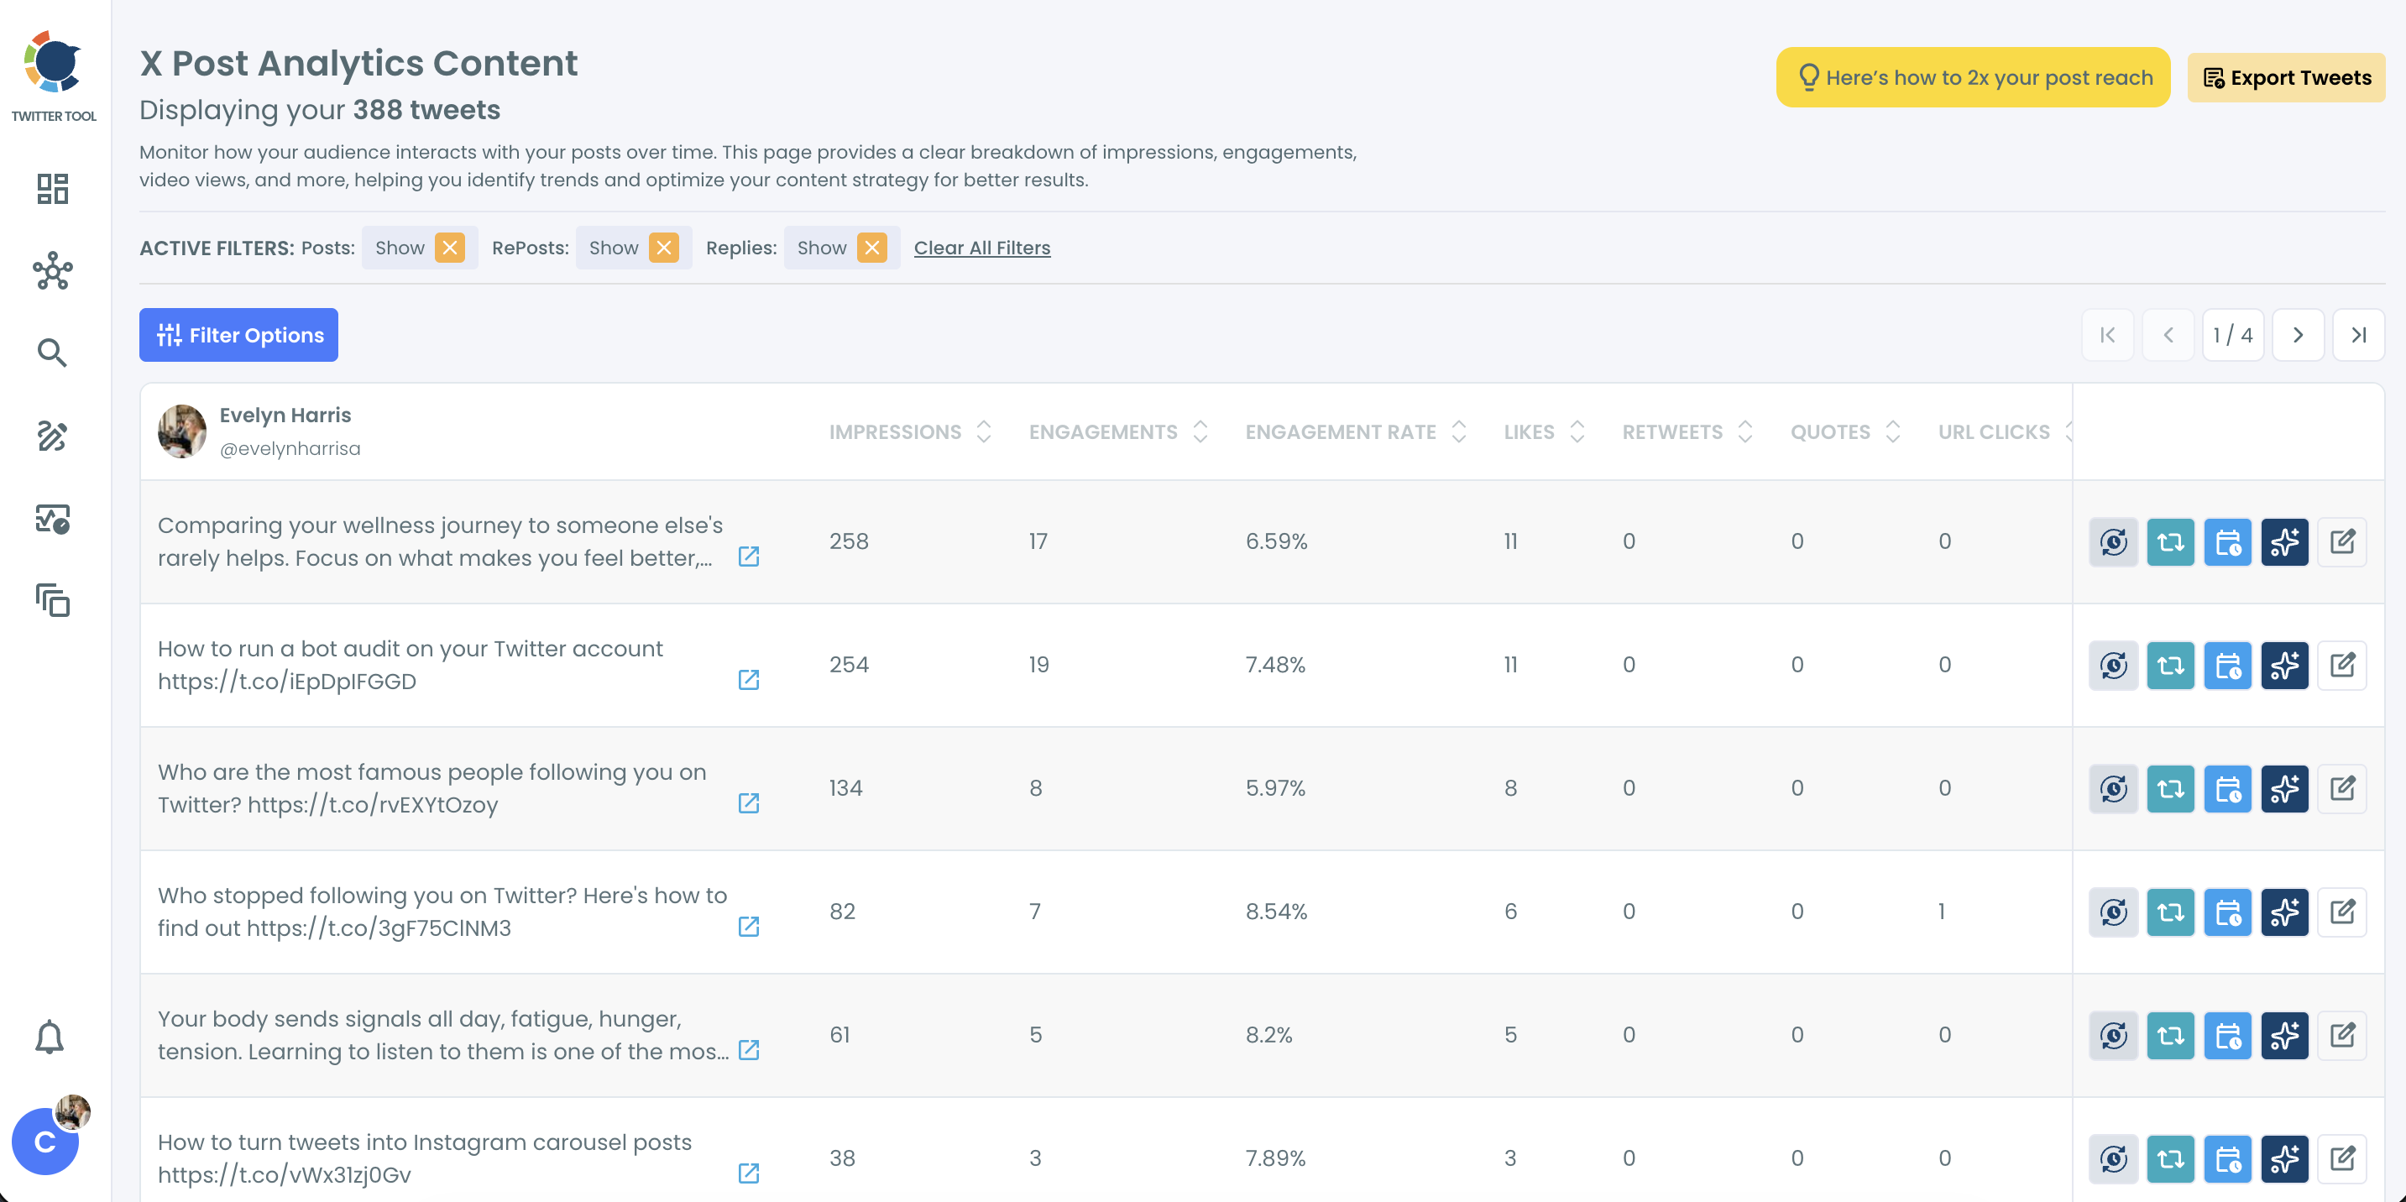The height and width of the screenshot is (1202, 2406).
Task: Open external link for the wellness journey tweet
Action: [x=748, y=557]
